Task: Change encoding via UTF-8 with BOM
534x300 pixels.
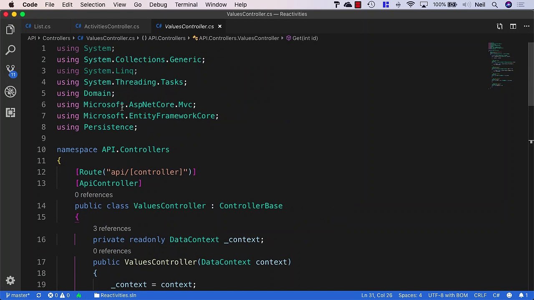Action: coord(448,295)
